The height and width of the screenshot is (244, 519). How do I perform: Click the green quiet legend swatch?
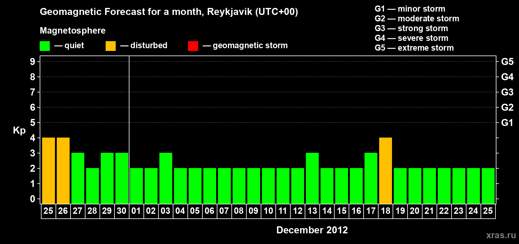click(45, 46)
